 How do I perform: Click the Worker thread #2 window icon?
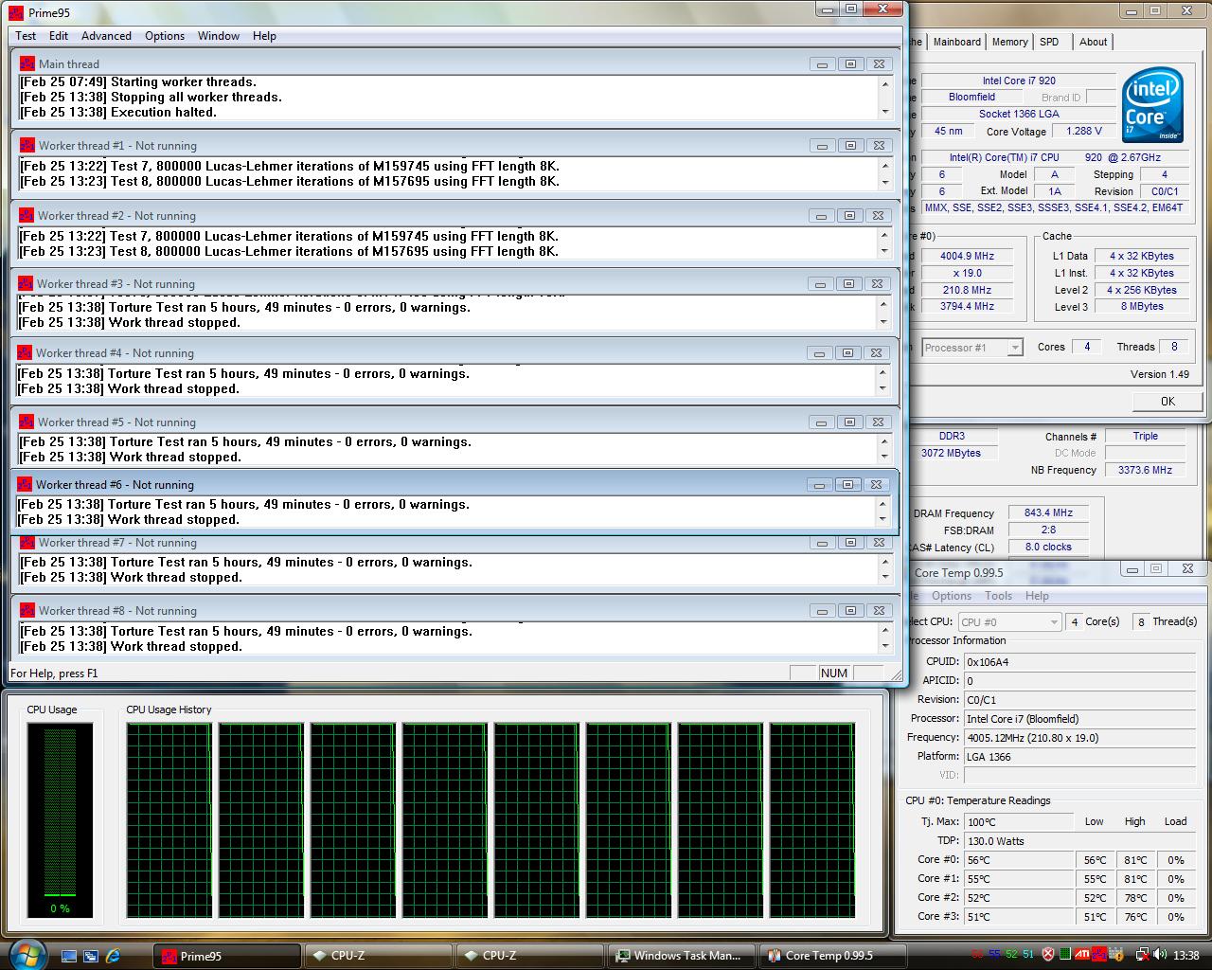point(27,215)
